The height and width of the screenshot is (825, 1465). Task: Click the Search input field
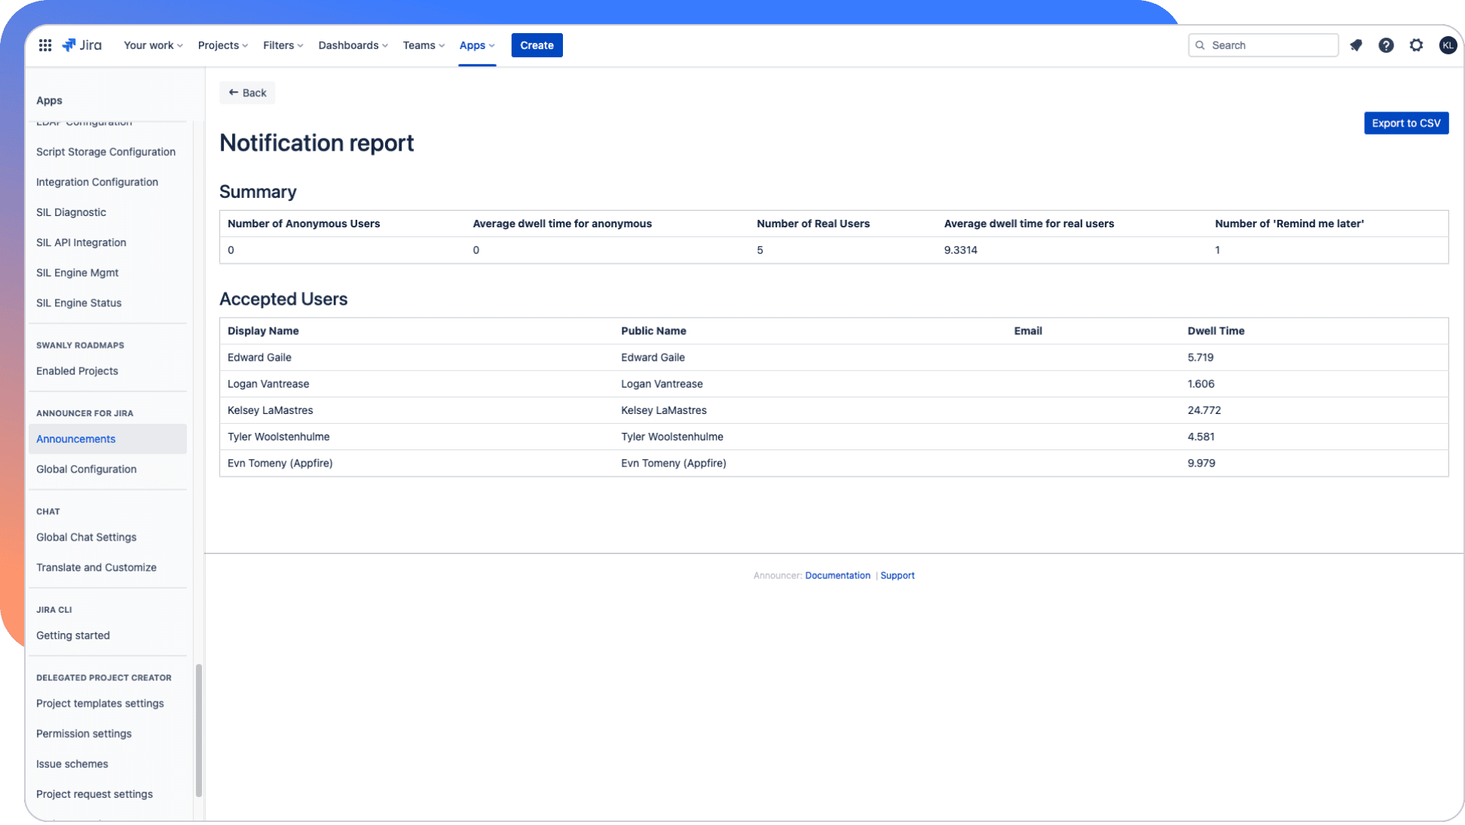[x=1263, y=44]
